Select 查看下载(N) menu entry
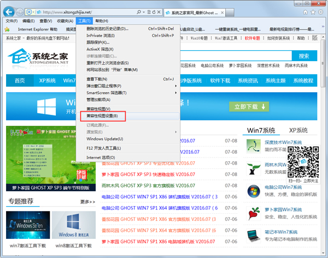The image size is (328, 258). click(x=127, y=79)
